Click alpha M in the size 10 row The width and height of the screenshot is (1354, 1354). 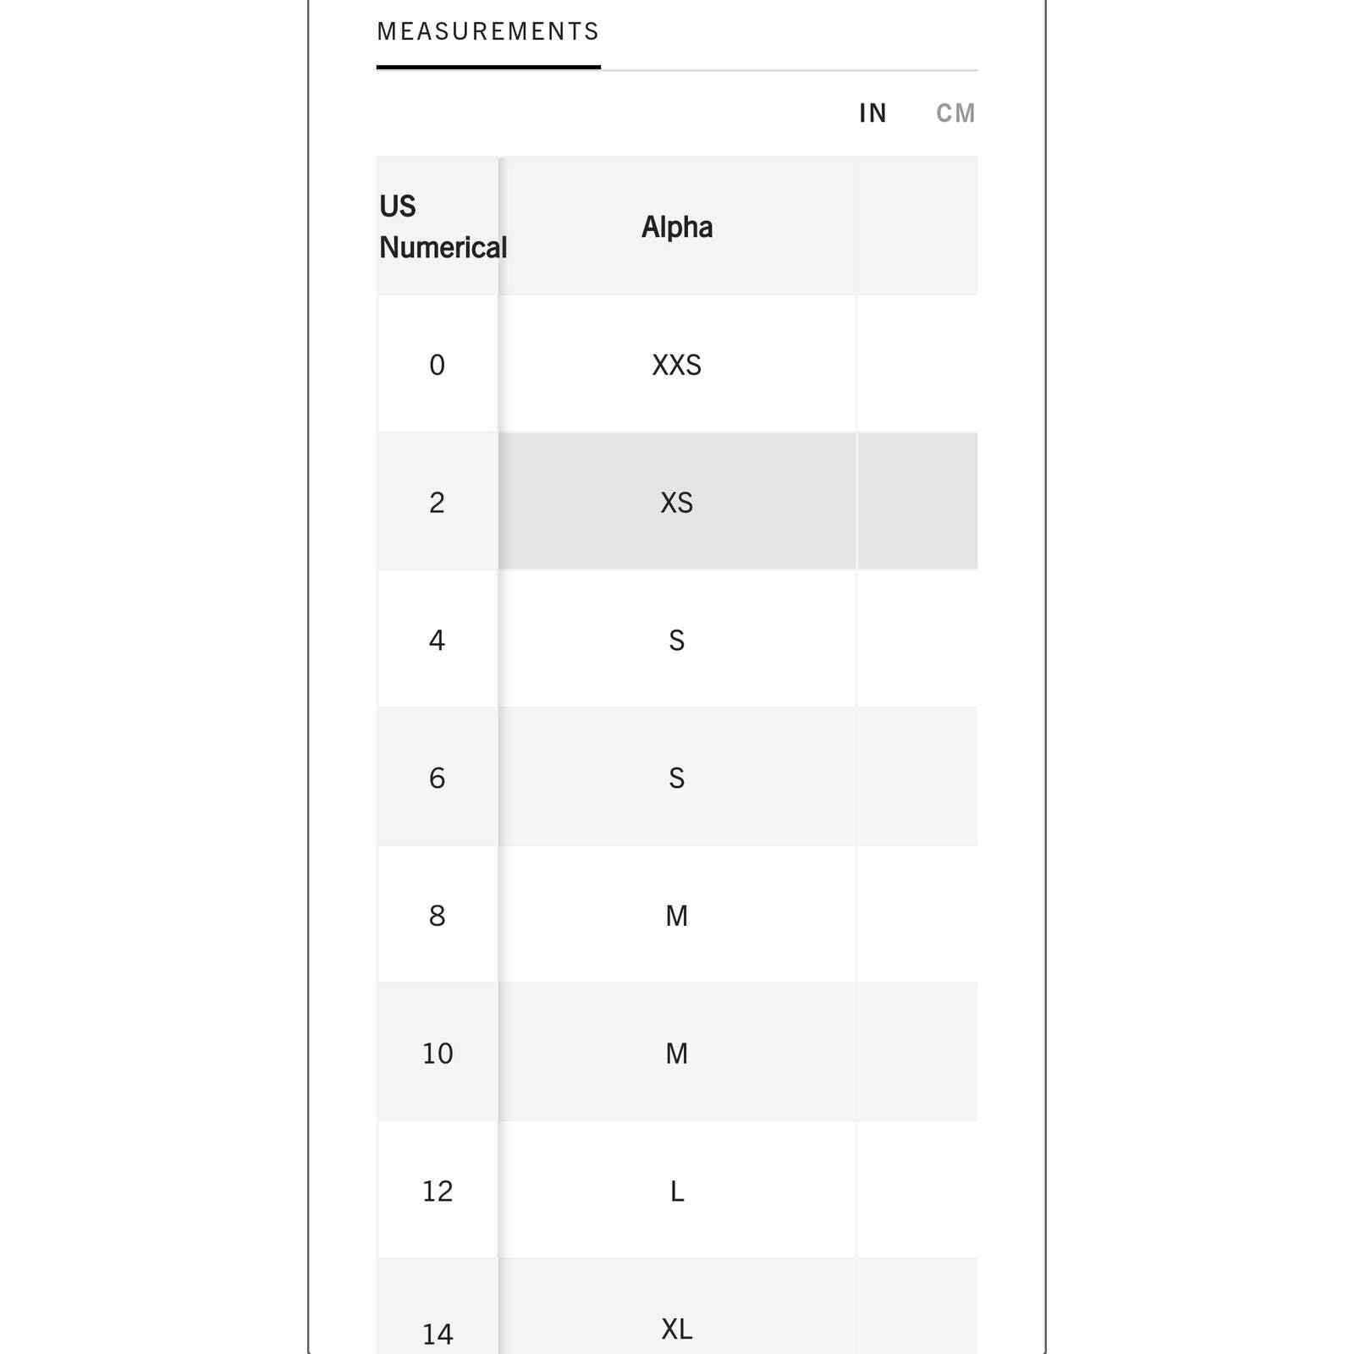[677, 1054]
